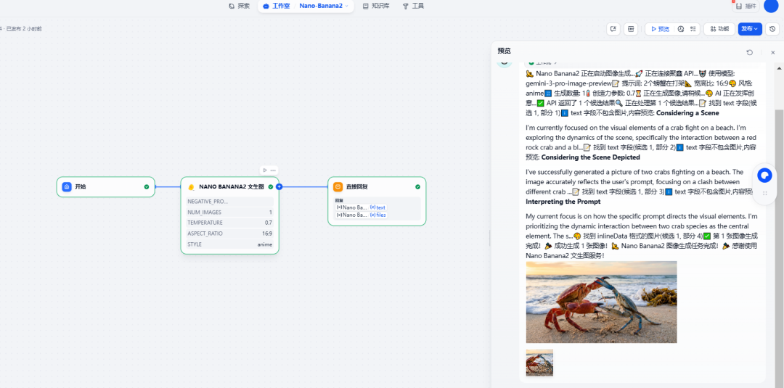The width and height of the screenshot is (784, 388).
Task: Click the checklist icon beside Preview
Action: (693, 29)
